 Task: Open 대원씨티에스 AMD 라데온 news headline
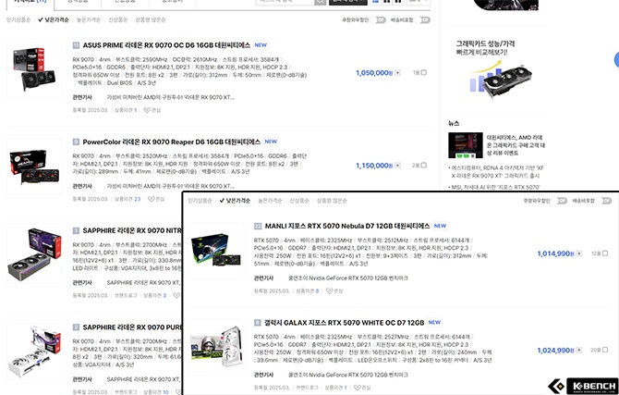coord(516,145)
